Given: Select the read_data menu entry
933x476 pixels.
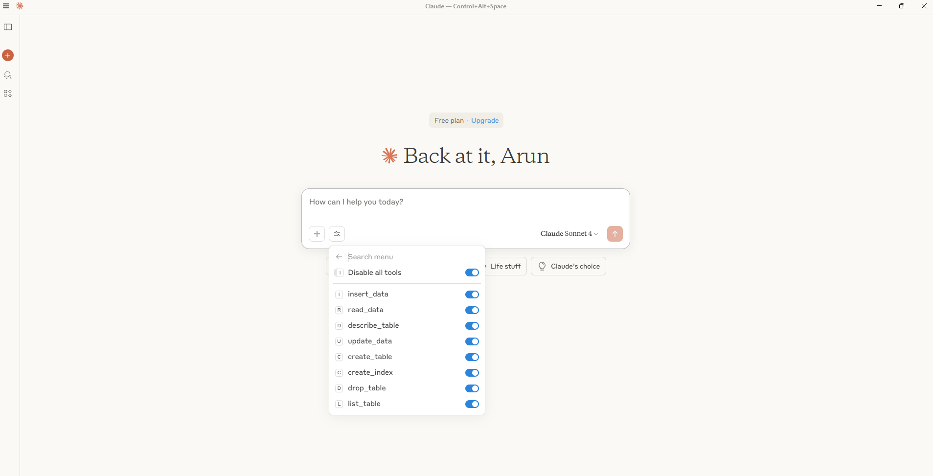Looking at the screenshot, I should click(407, 310).
